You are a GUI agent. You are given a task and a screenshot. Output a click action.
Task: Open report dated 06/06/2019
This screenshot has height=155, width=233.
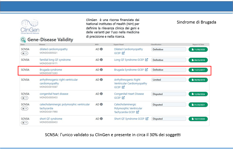point(198,80)
